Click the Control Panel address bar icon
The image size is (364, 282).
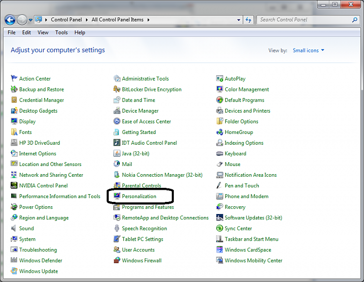tap(38, 19)
